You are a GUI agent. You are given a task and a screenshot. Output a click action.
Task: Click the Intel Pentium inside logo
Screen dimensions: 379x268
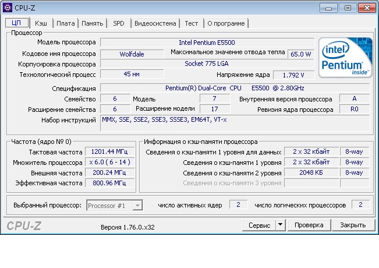tap(345, 58)
